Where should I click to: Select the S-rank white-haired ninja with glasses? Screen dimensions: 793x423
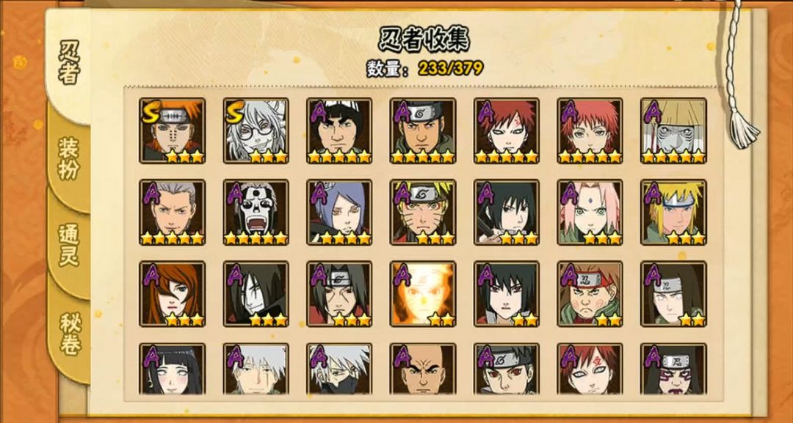[x=256, y=130]
